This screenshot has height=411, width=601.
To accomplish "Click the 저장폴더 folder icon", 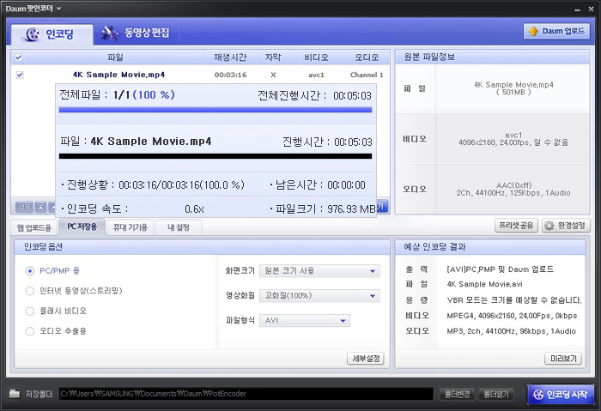I will coord(14,394).
